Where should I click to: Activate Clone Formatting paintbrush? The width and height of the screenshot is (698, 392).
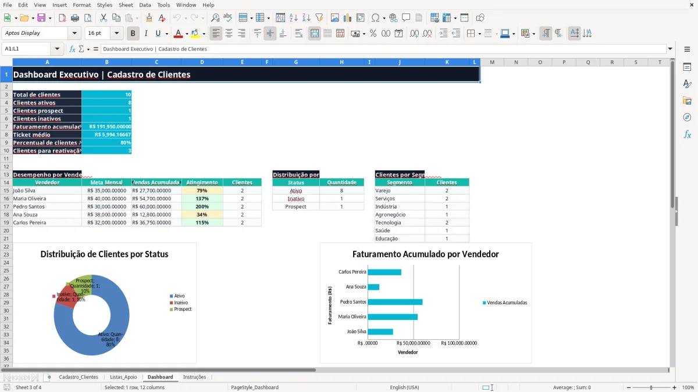pos(149,18)
